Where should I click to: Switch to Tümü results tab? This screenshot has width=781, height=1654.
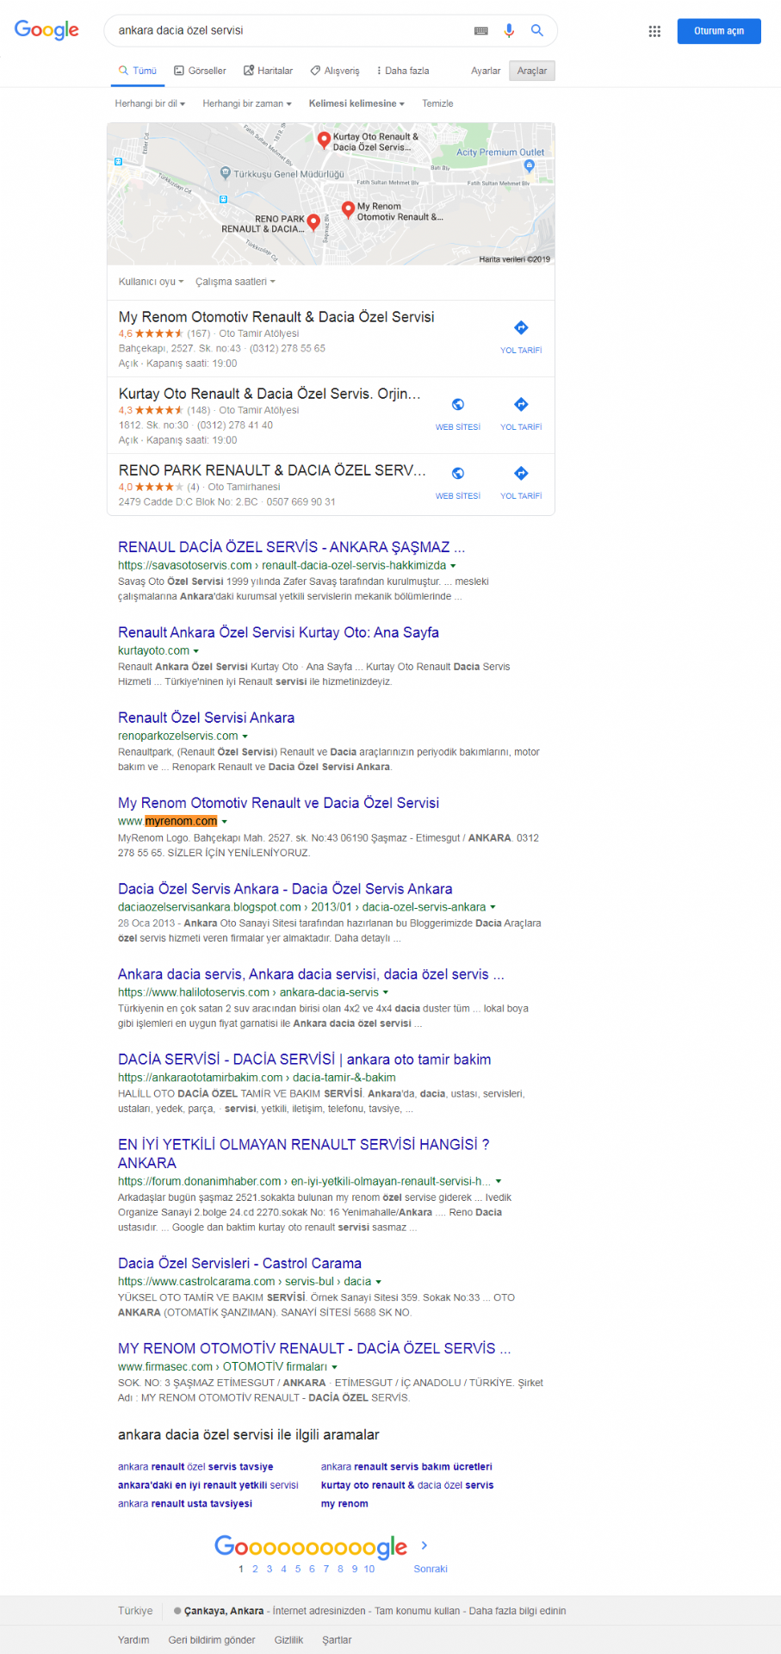138,71
